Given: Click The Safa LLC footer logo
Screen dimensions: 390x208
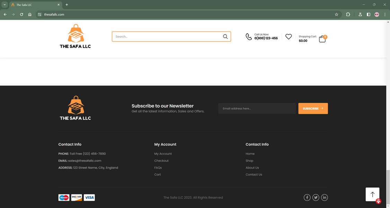Looking at the screenshot, I should click(x=76, y=108).
